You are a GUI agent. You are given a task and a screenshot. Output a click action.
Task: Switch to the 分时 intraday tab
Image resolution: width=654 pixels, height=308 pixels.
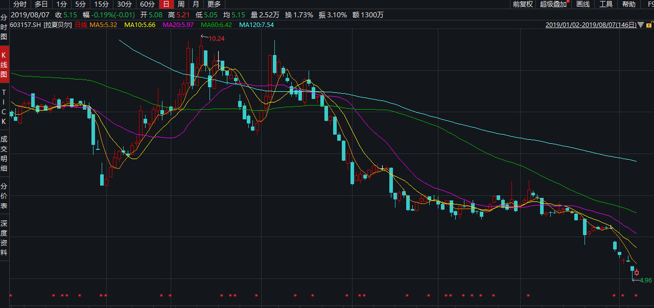pyautogui.click(x=20, y=4)
